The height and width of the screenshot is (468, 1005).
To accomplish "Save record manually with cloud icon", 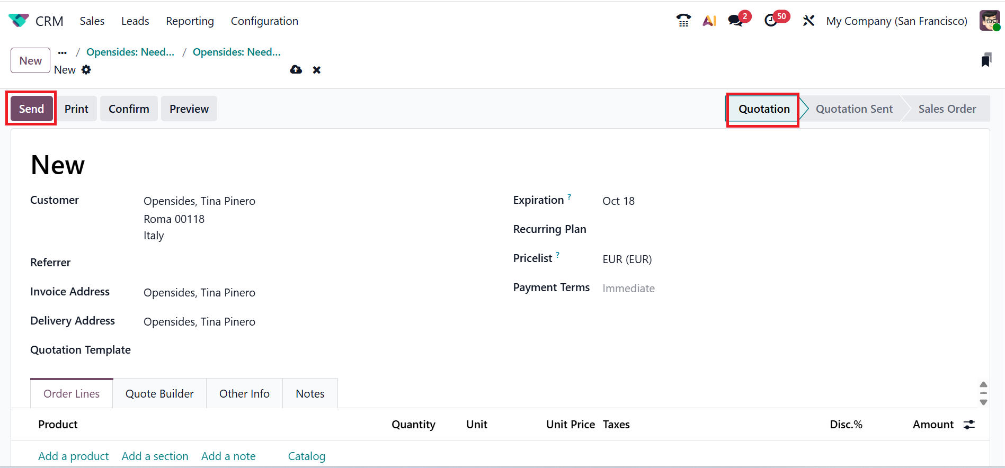I will pyautogui.click(x=296, y=70).
